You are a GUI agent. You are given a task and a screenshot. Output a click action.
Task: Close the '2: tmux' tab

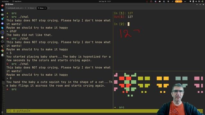click(35, 8)
